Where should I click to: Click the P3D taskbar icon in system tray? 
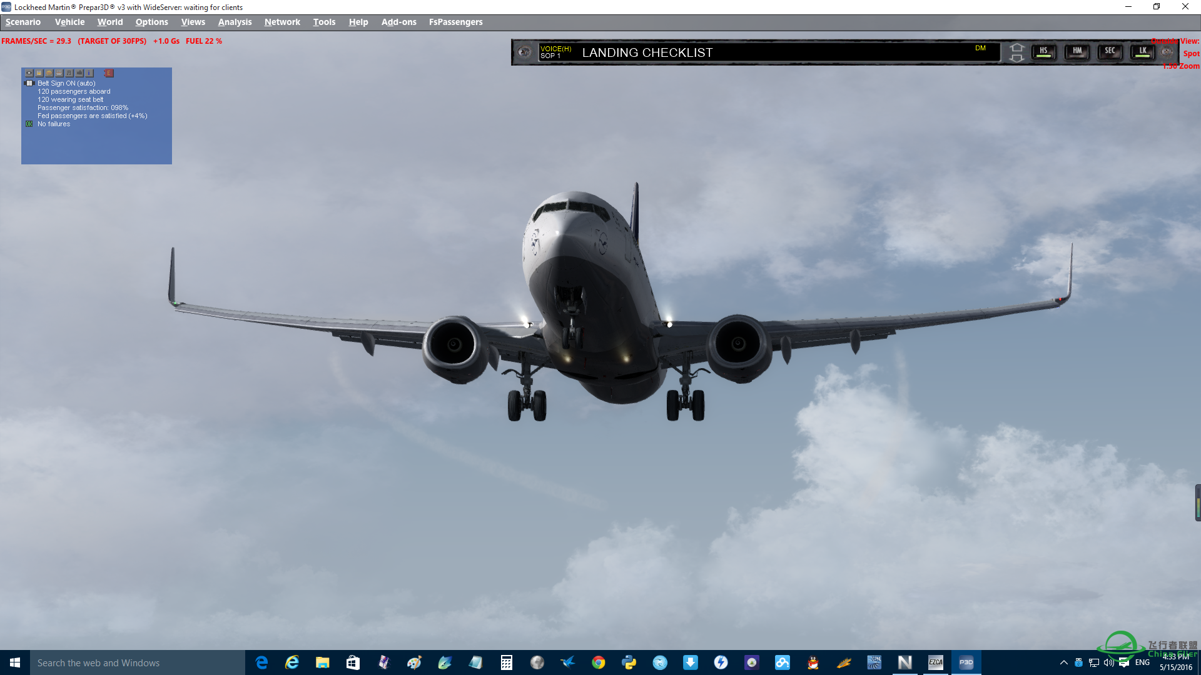pos(966,662)
